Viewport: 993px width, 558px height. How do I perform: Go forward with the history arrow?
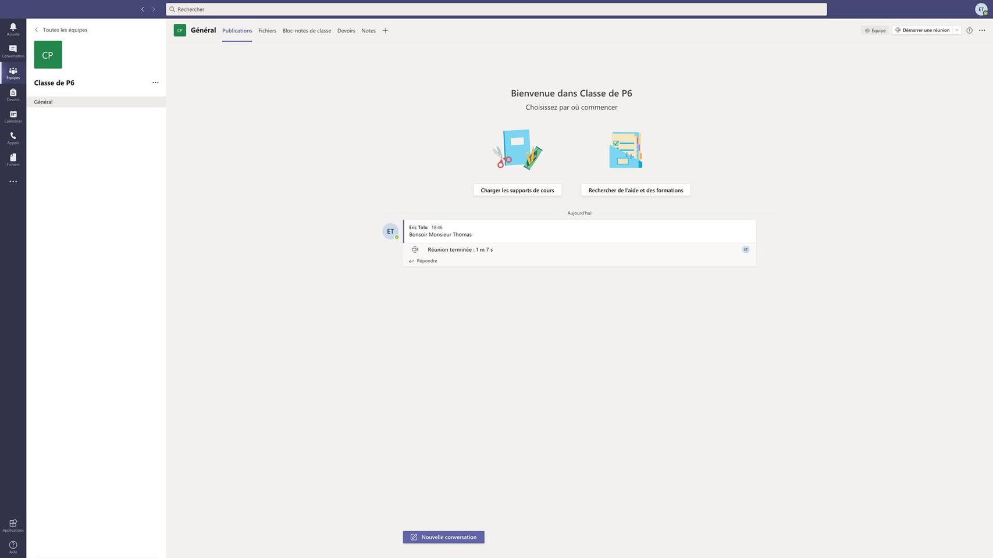coord(154,9)
